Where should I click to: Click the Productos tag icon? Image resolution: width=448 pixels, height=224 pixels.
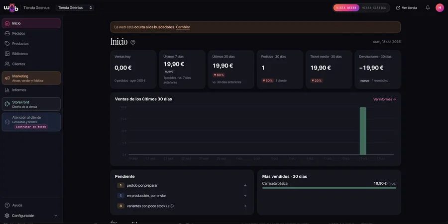coord(7,44)
